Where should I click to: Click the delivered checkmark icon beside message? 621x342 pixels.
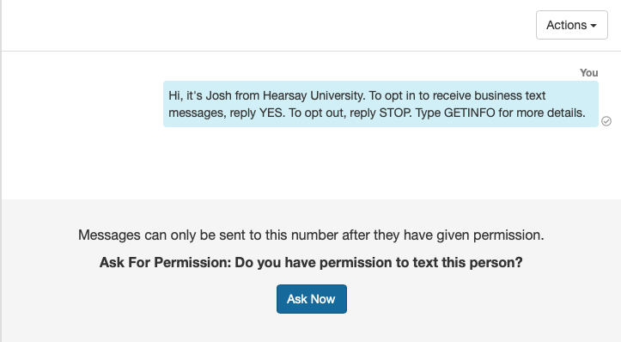[x=606, y=121]
